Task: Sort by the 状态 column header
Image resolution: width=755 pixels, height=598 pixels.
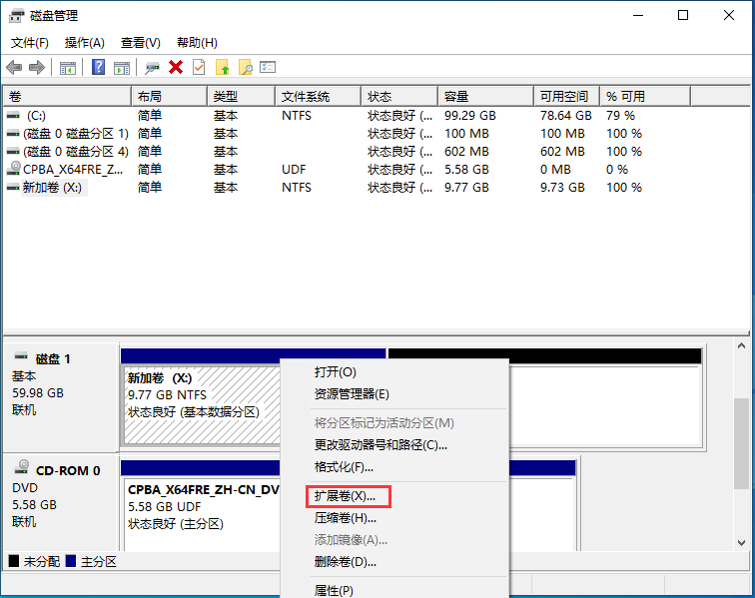Action: 399,96
